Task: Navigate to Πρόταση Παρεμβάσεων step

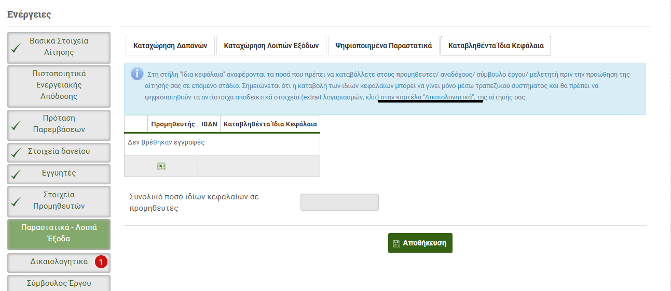Action: point(59,124)
